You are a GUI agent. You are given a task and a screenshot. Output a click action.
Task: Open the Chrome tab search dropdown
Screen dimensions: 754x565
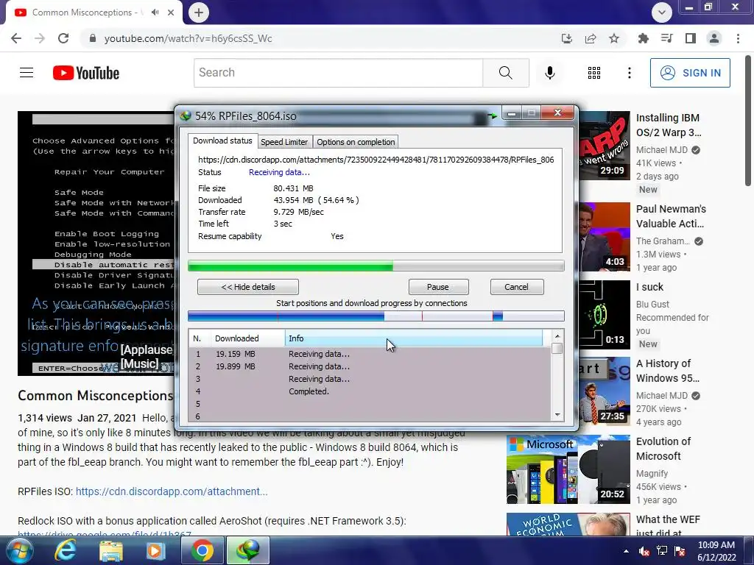point(662,13)
